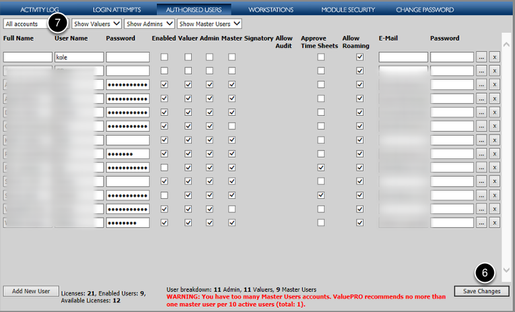Click the E-Mail column header

(x=388, y=38)
